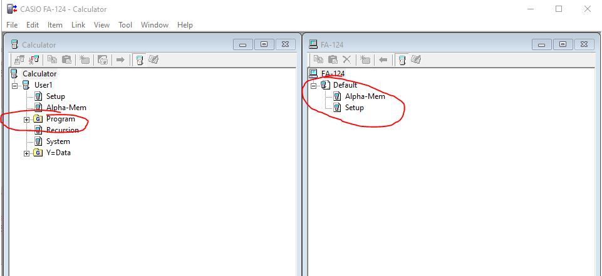Open the File menu
602x276 pixels.
[12, 25]
